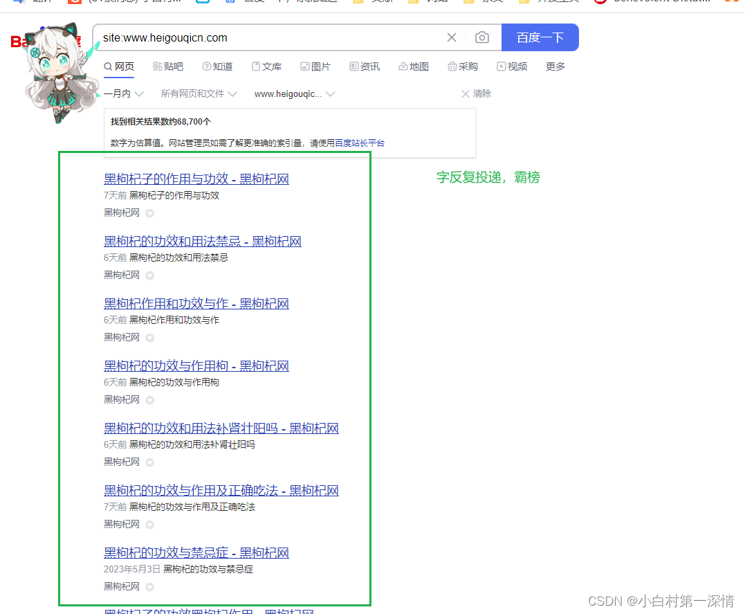Toggle favorite on the first 黑枸杞网 result
This screenshot has width=745, height=614.
(149, 213)
